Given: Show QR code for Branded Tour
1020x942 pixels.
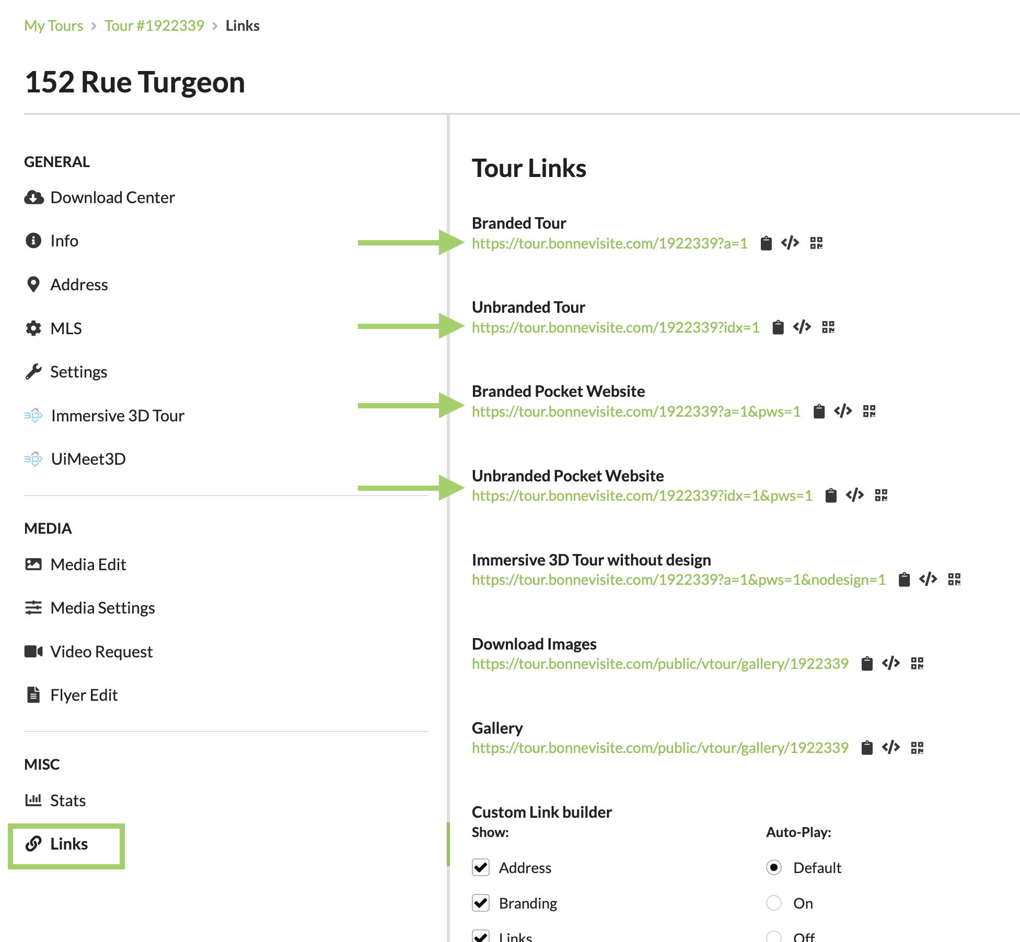Looking at the screenshot, I should point(816,243).
